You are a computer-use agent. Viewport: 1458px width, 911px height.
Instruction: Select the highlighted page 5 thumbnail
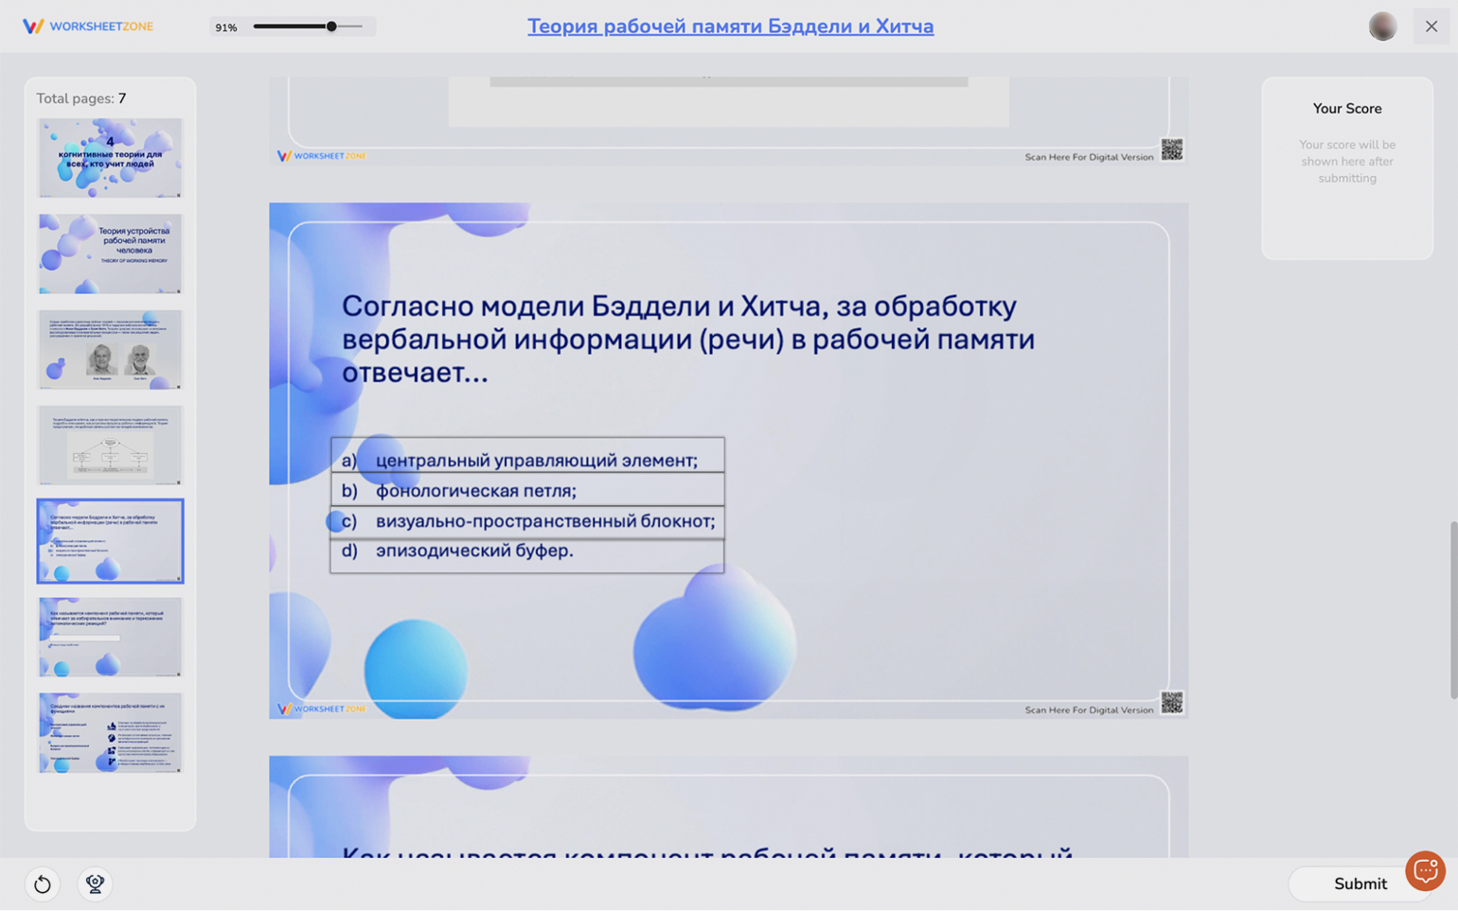[110, 541]
